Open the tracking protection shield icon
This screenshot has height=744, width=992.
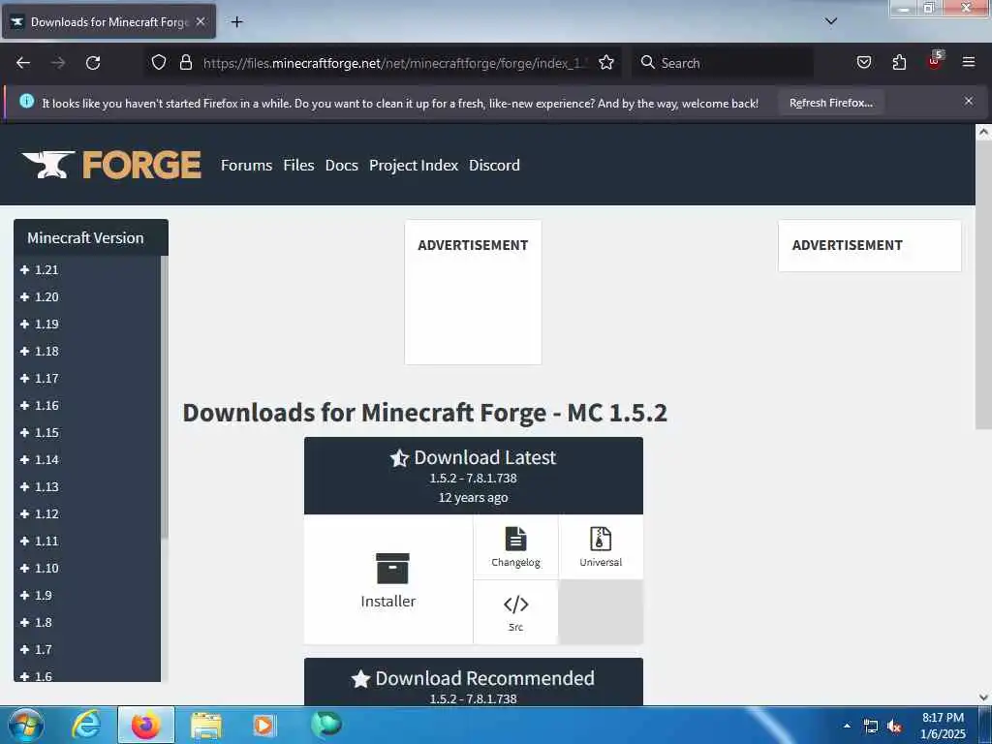tap(159, 63)
